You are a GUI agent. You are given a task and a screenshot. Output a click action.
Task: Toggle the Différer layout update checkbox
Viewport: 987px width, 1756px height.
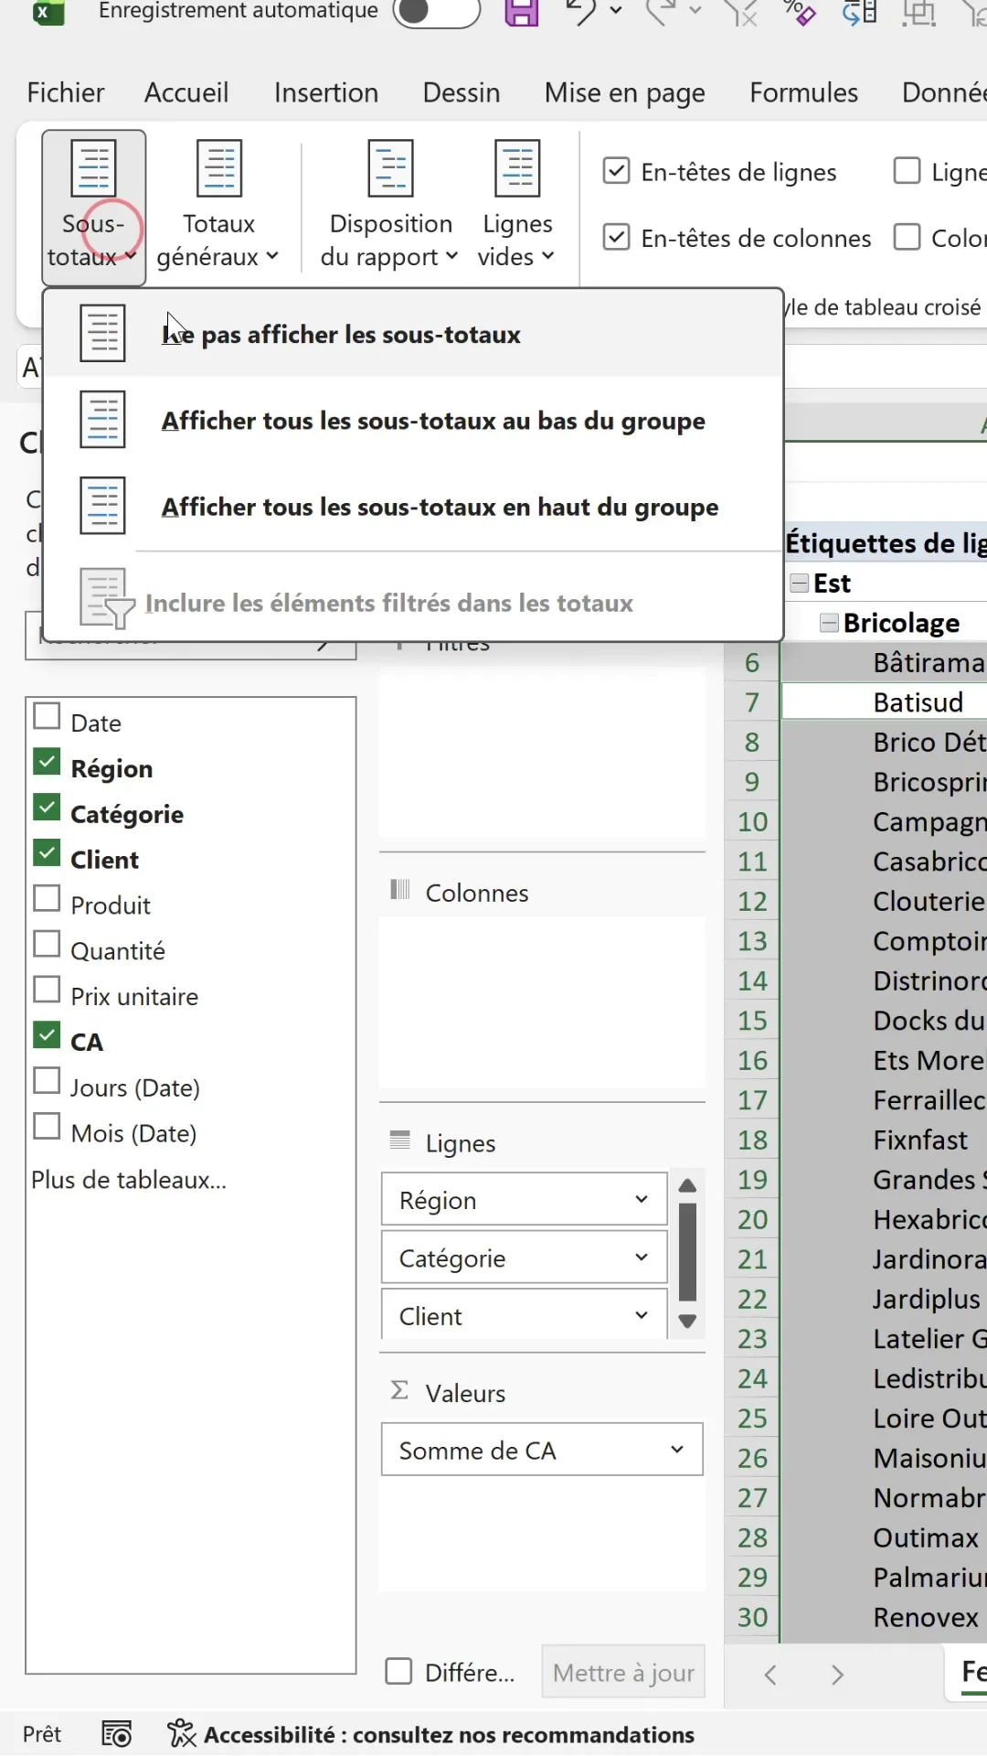click(398, 1671)
